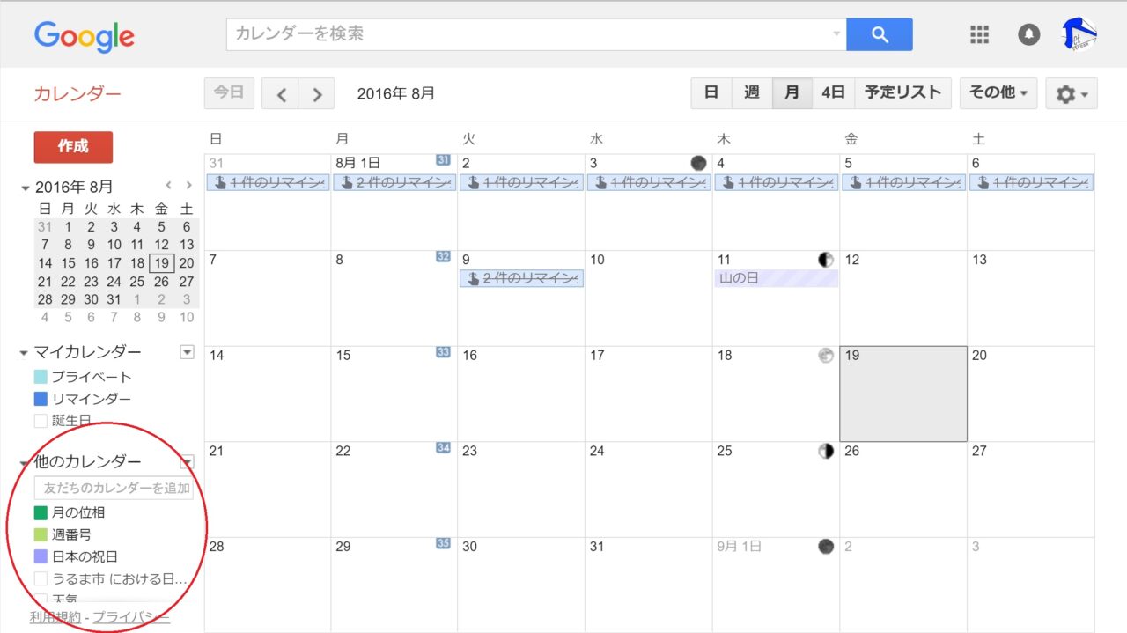Open the Google apps grid
Screen dimensions: 1127x633
(979, 34)
